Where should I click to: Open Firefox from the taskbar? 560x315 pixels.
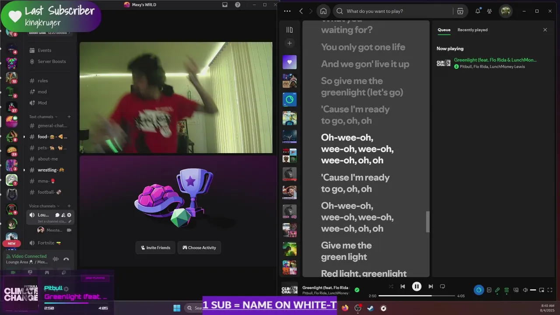(x=345, y=308)
